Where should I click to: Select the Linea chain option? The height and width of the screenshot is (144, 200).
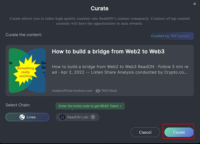27,117
